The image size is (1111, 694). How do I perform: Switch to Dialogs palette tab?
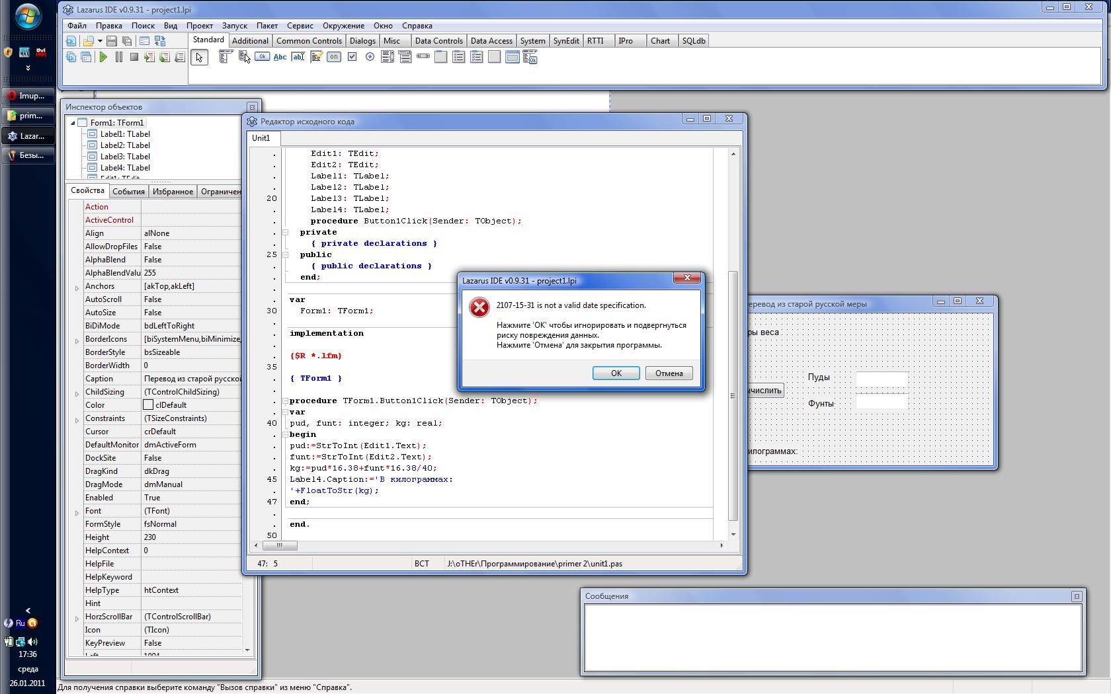coord(362,40)
